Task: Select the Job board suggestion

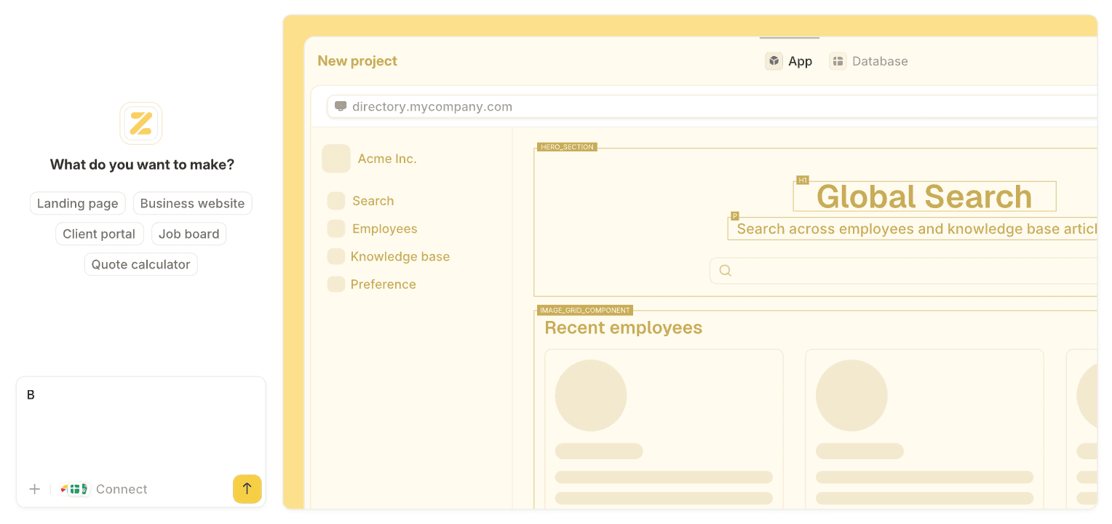Action: pyautogui.click(x=188, y=234)
